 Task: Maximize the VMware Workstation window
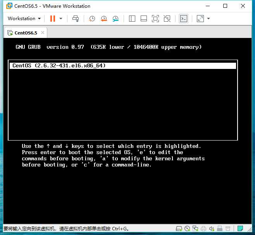point(225,6)
